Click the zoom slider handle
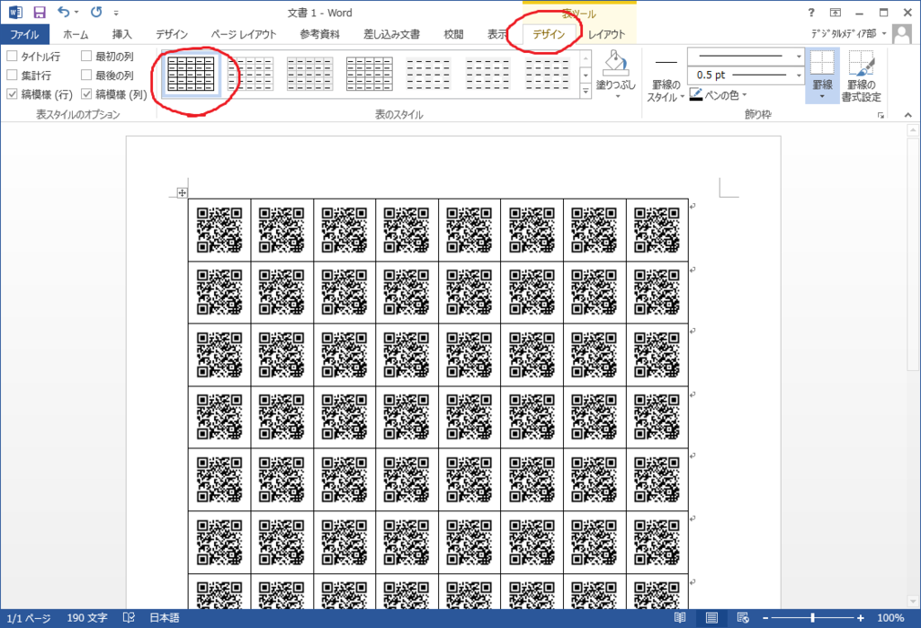The width and height of the screenshot is (921, 628). pyautogui.click(x=812, y=618)
